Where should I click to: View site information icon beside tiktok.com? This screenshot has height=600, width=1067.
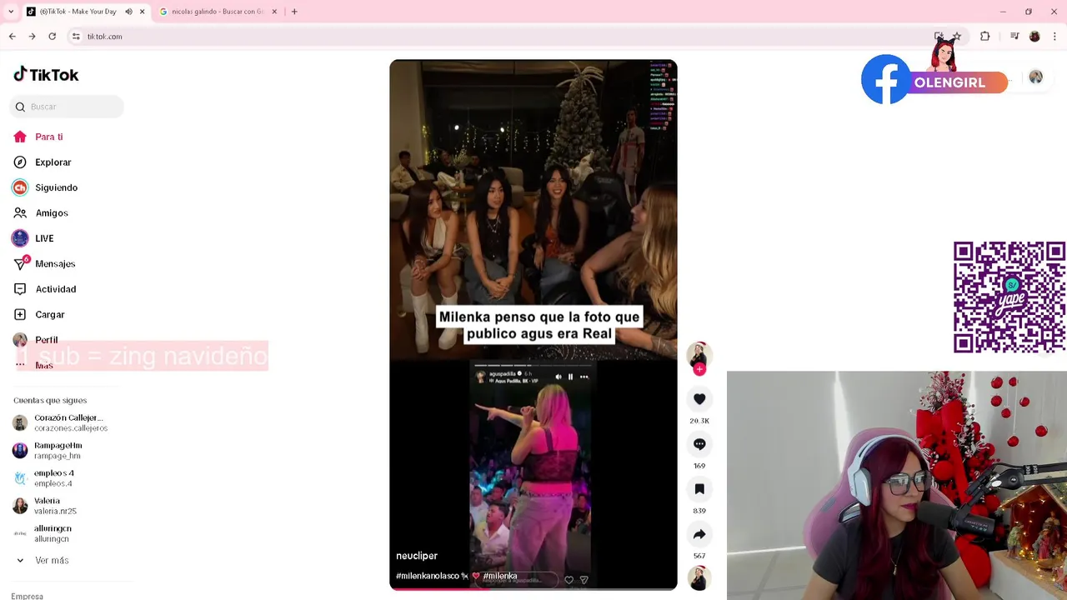[x=76, y=37]
